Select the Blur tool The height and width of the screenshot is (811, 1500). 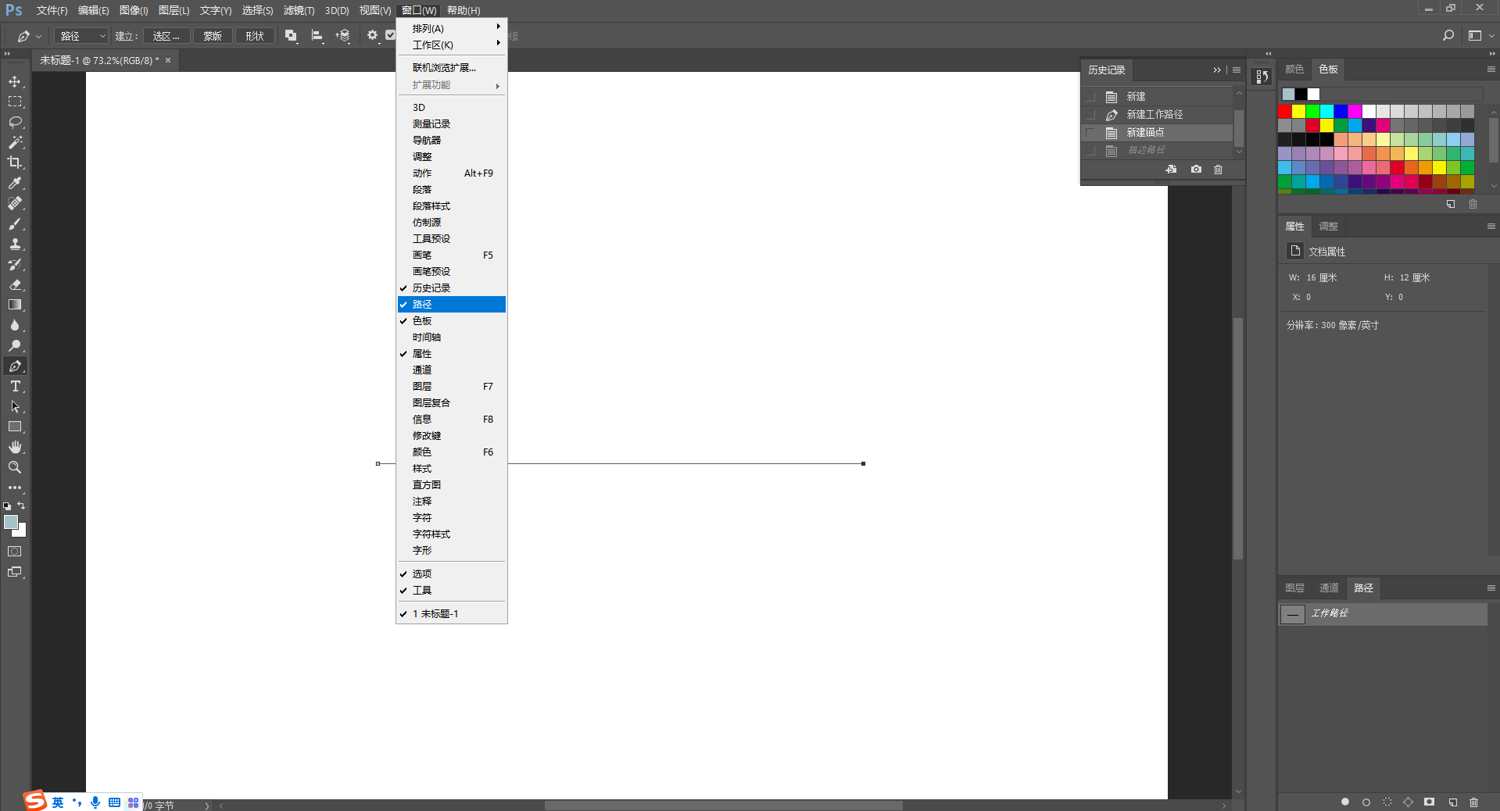click(x=15, y=325)
